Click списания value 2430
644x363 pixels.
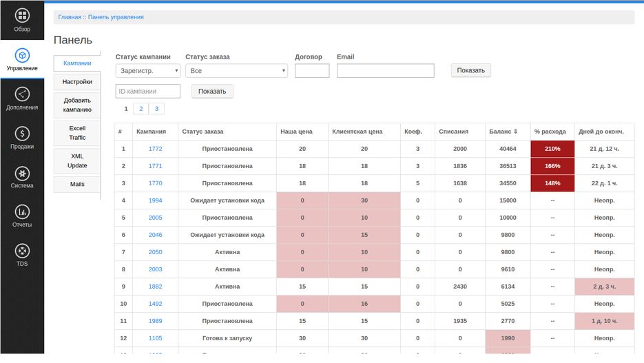(460, 287)
